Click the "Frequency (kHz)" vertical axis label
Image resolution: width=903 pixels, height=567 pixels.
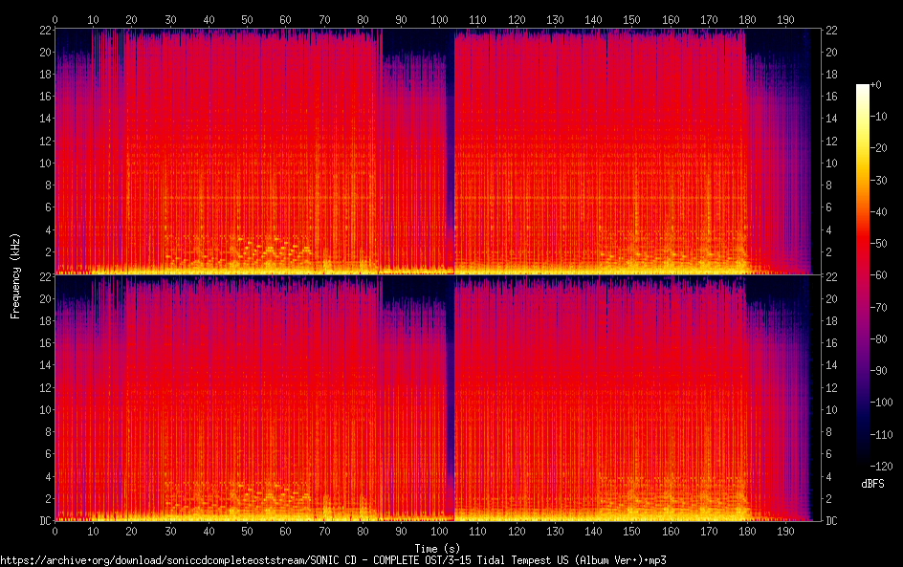tap(15, 274)
